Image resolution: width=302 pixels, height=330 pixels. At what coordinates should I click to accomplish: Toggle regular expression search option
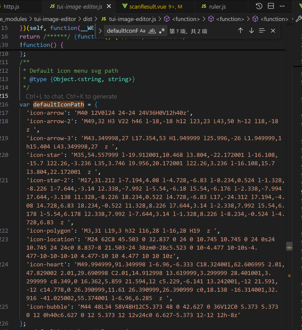162,31
